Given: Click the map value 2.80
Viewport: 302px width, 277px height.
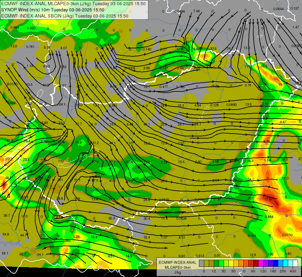Looking at the screenshot, I should [x=288, y=254].
